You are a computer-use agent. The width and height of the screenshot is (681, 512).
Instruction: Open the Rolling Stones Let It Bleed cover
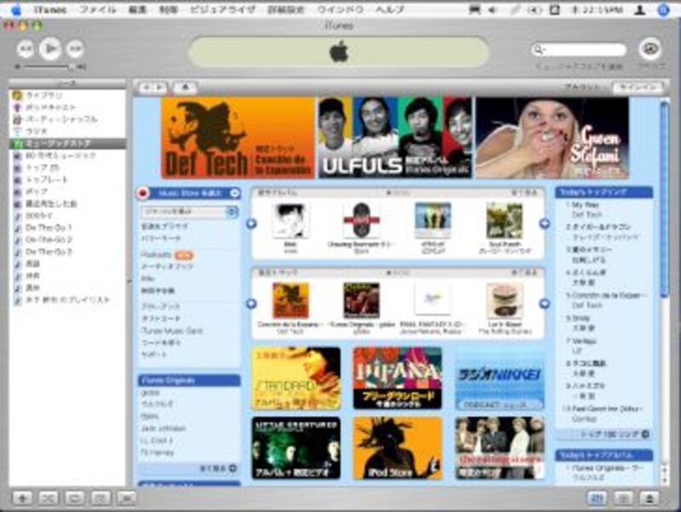click(x=505, y=300)
